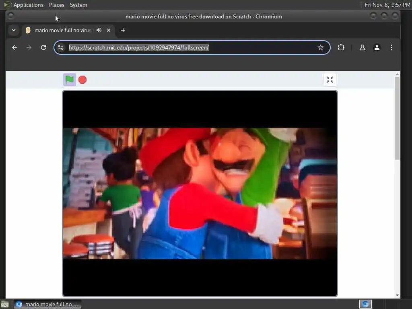This screenshot has height=309, width=412.
Task: Click the scrollbar down arrow
Action: (397, 295)
